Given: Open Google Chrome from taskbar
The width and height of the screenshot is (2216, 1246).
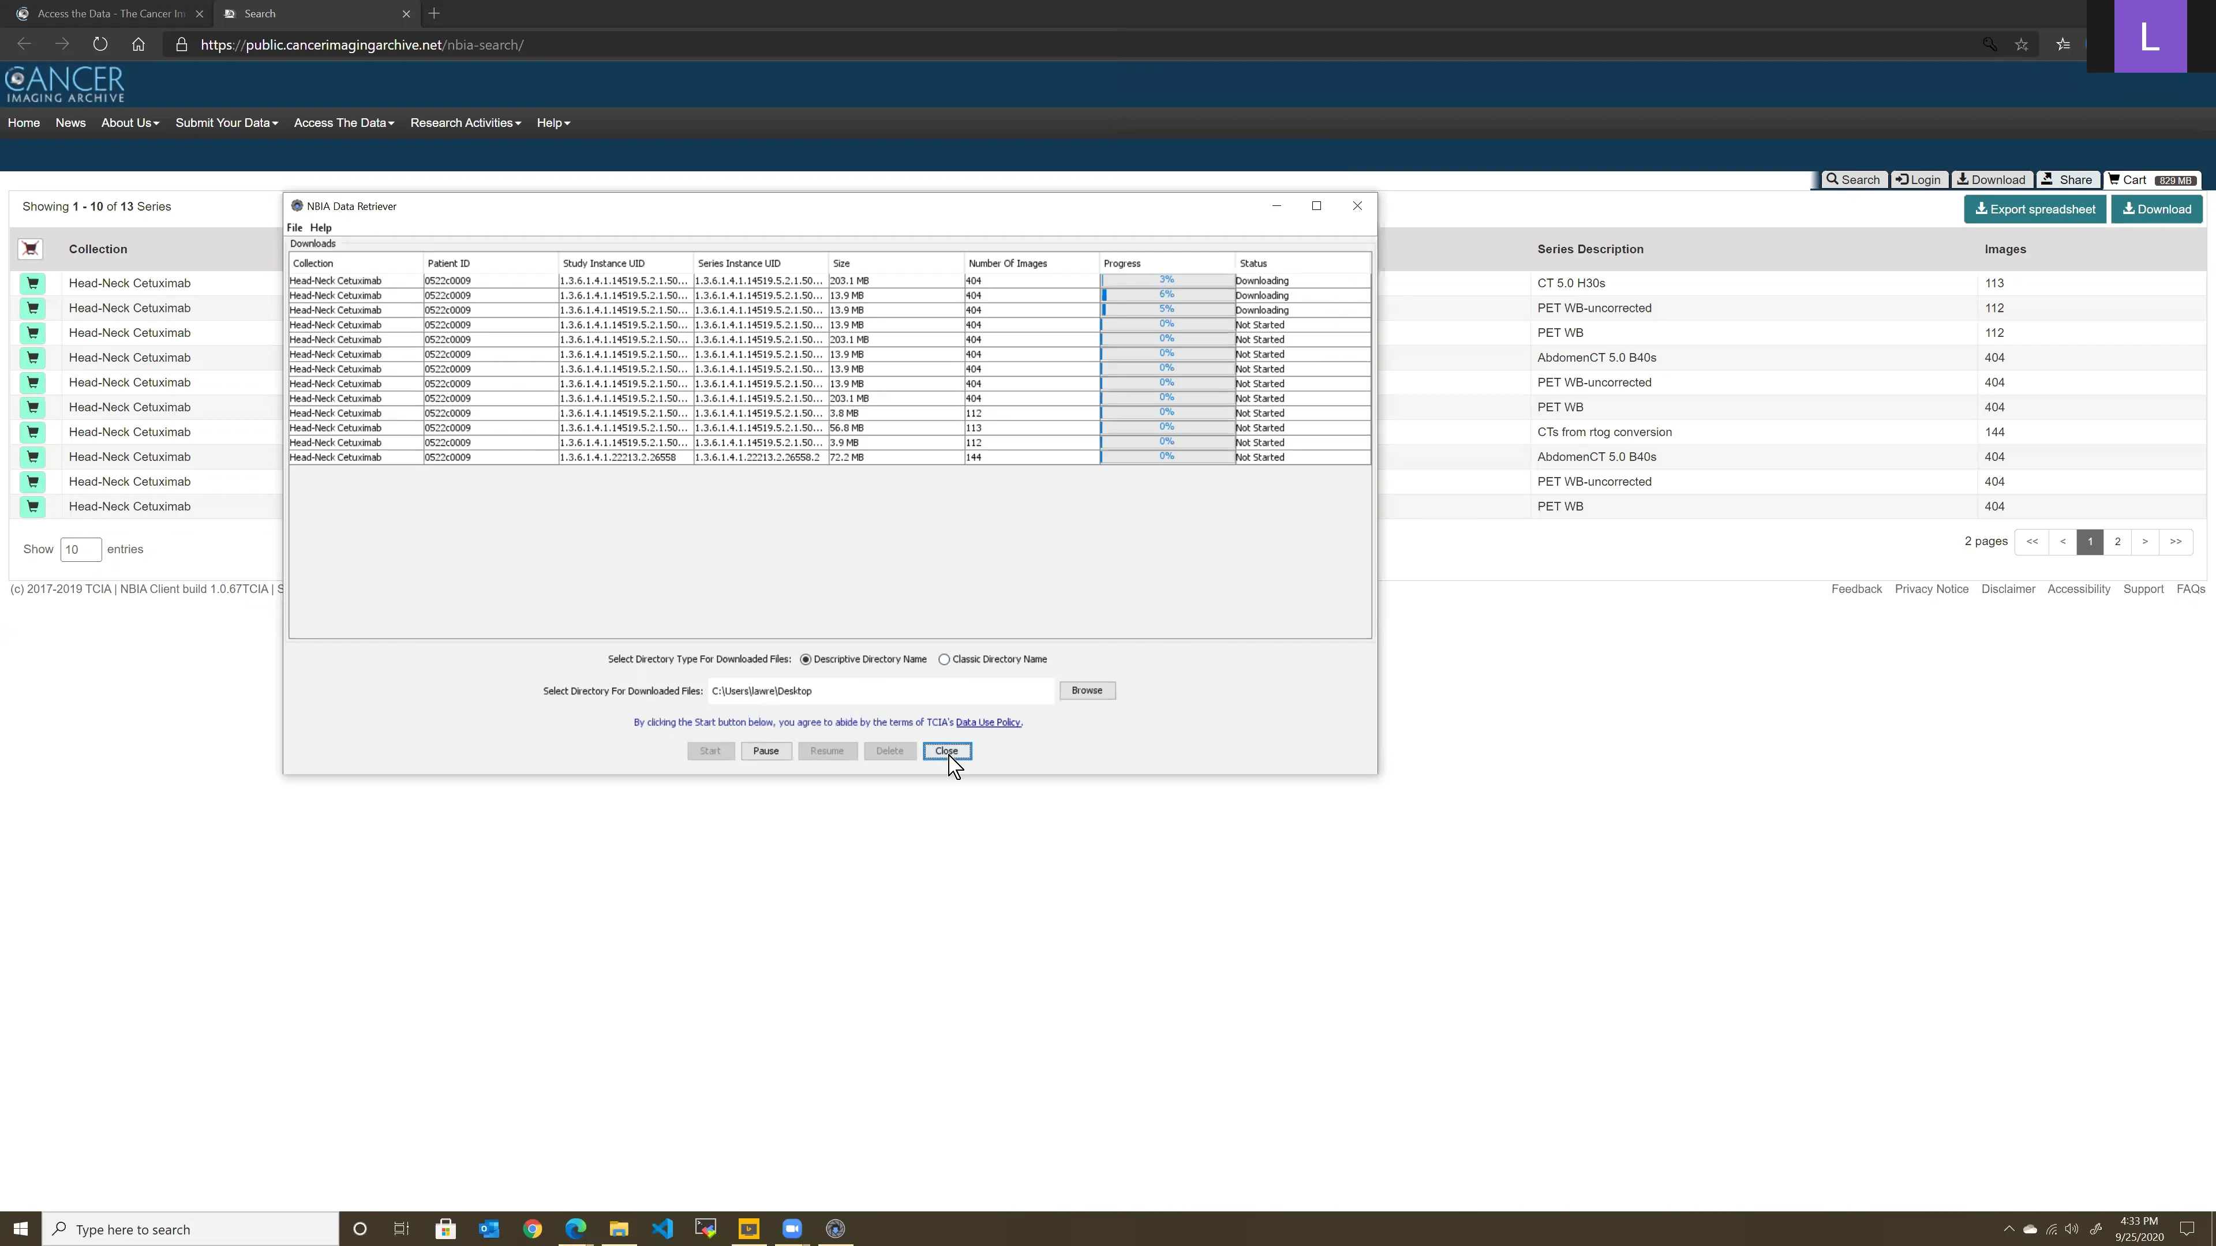Looking at the screenshot, I should point(533,1229).
